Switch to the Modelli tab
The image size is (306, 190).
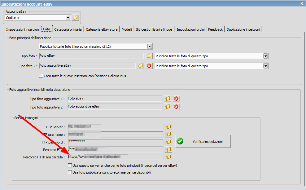127,29
